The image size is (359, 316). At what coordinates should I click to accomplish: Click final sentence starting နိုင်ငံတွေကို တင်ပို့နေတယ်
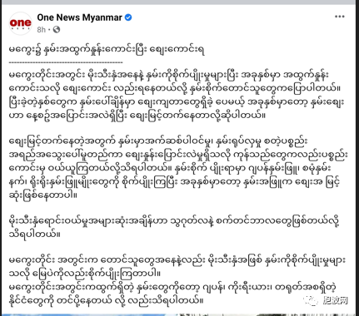[106, 300]
